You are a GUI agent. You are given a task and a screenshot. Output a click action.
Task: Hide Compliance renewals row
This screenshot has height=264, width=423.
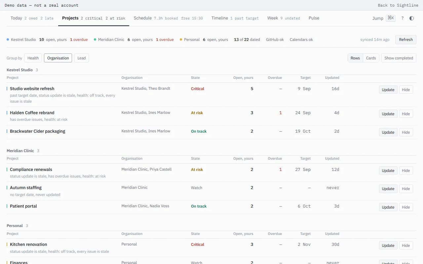[x=406, y=171]
